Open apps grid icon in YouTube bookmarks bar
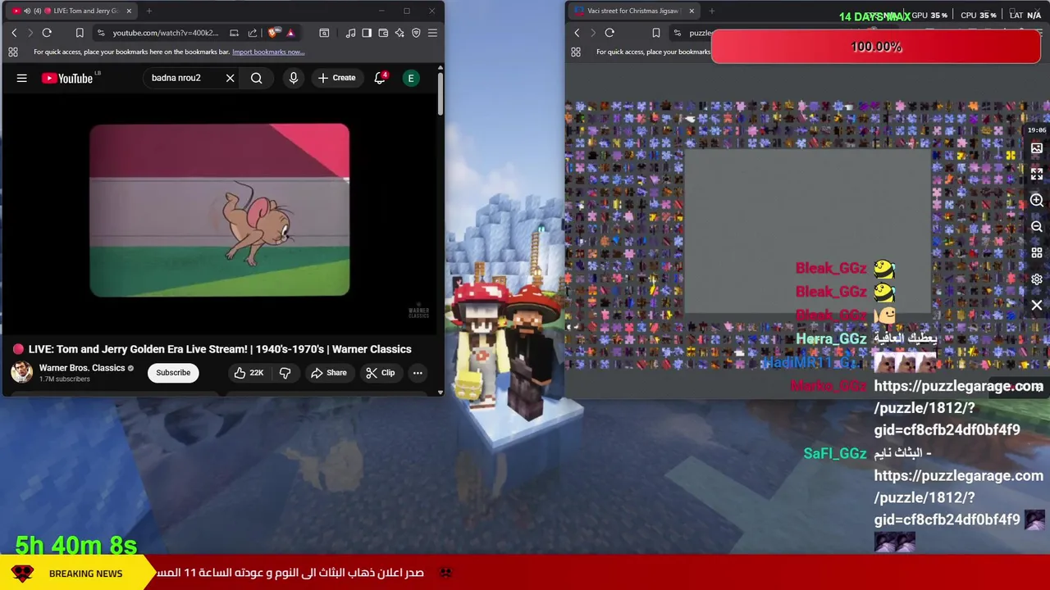This screenshot has width=1050, height=590. click(13, 52)
